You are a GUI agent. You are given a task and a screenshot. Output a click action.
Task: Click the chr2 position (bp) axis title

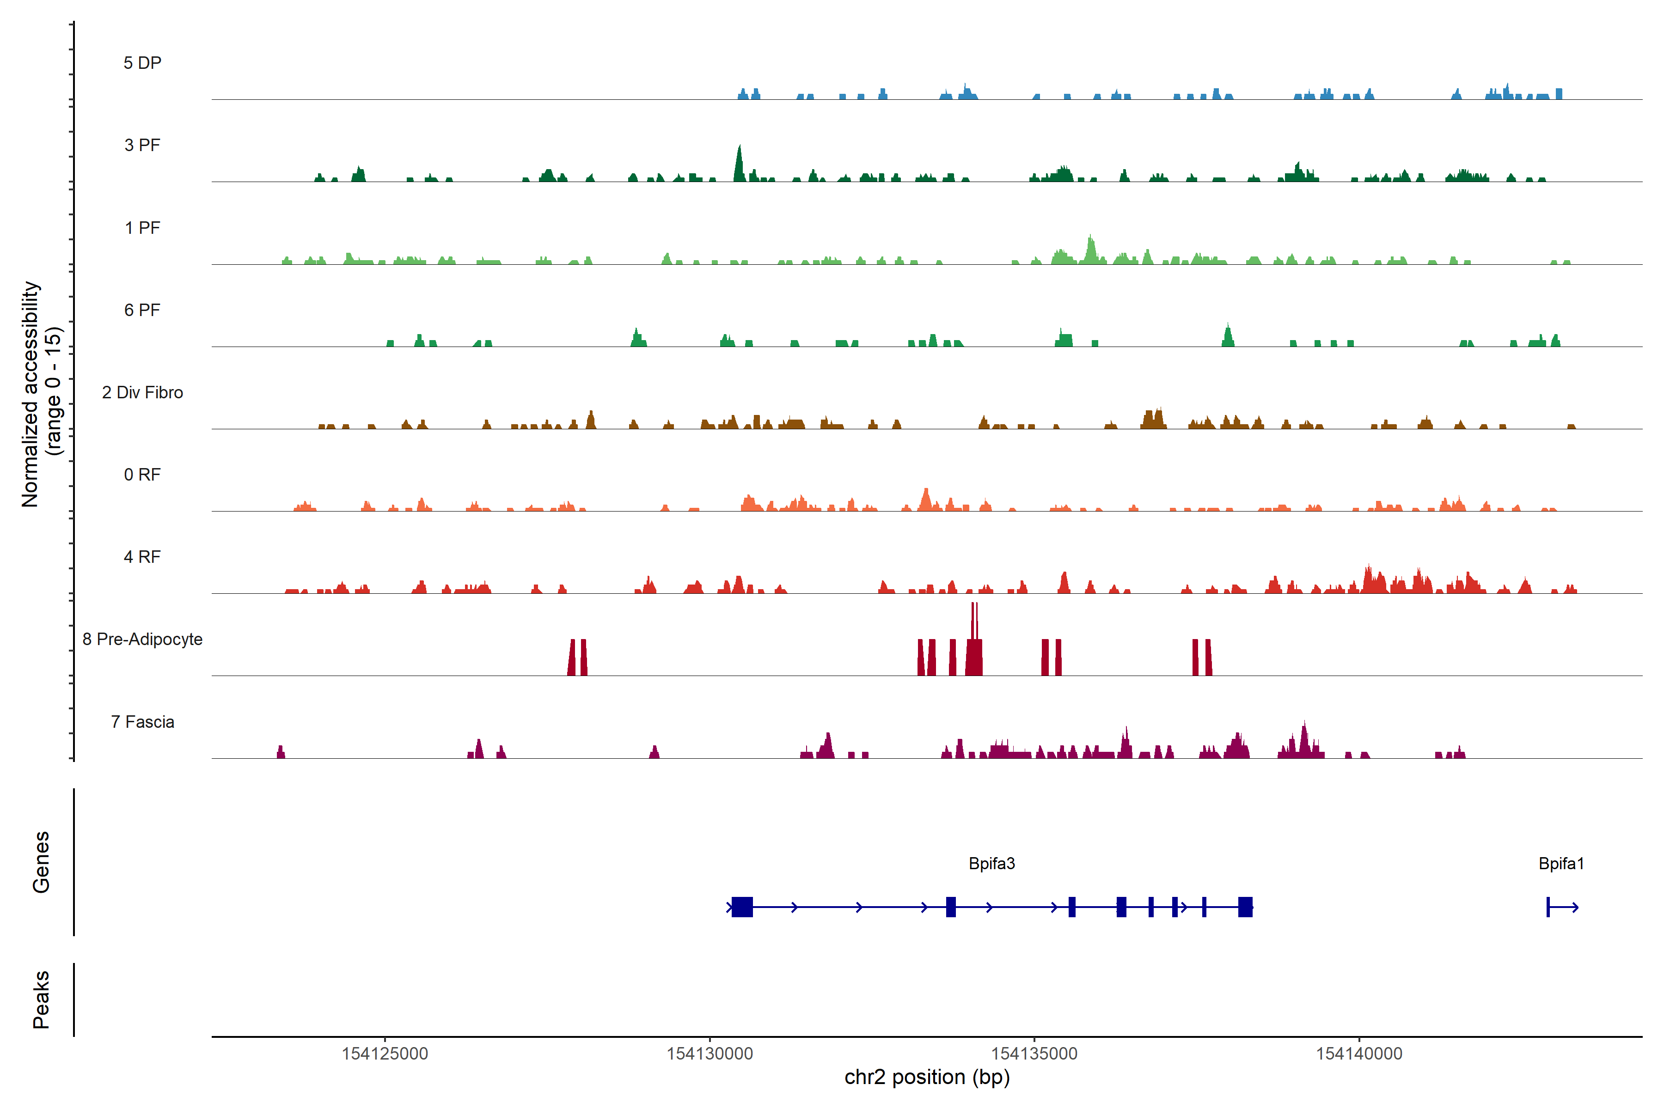[927, 1077]
